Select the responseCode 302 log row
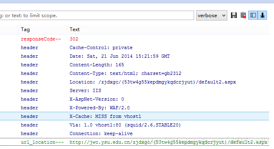274x149 pixels. coord(135,39)
